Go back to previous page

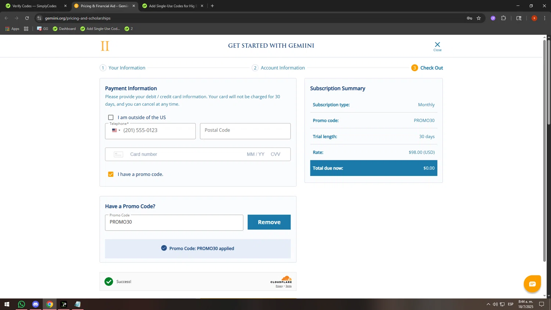pos(6,18)
